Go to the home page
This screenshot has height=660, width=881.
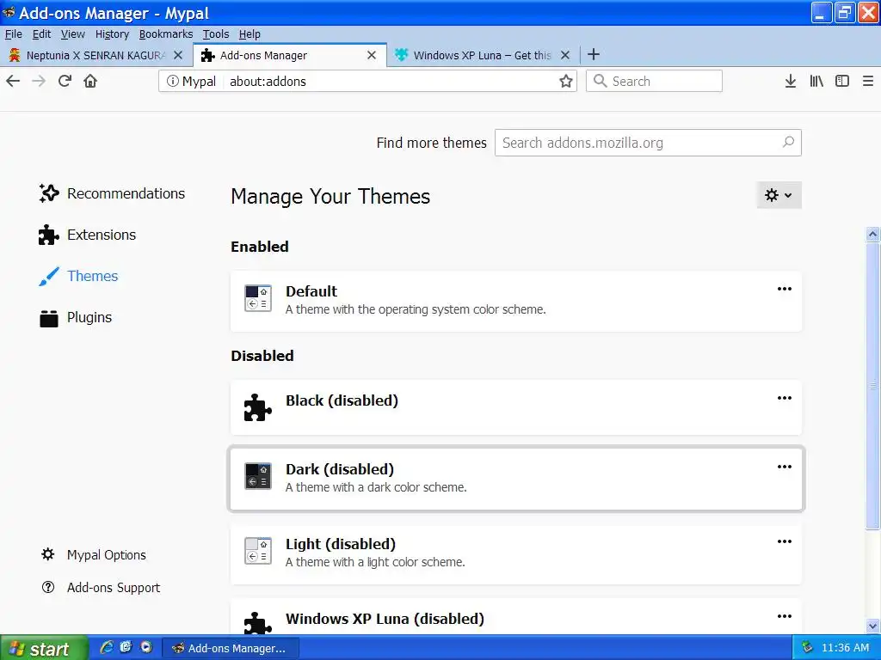(90, 82)
